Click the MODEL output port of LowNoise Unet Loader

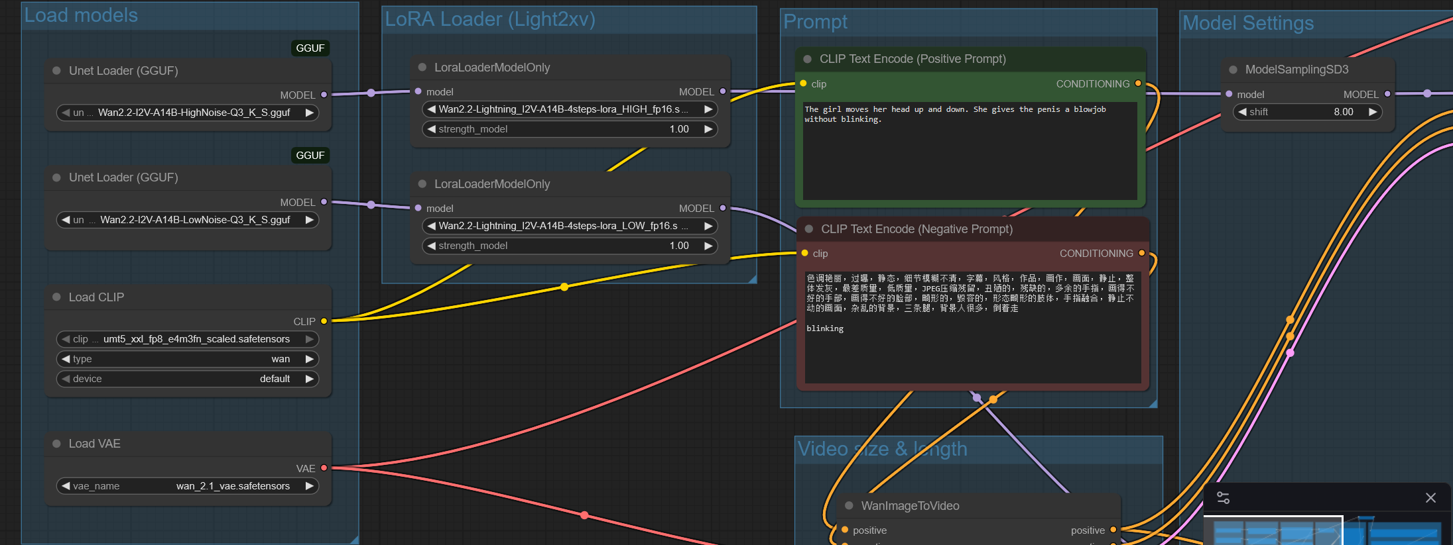click(324, 202)
